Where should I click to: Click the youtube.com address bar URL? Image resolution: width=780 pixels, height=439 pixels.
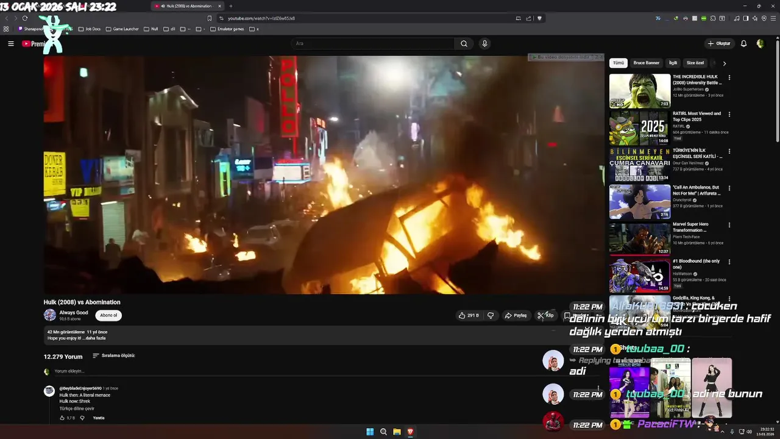[x=261, y=18]
